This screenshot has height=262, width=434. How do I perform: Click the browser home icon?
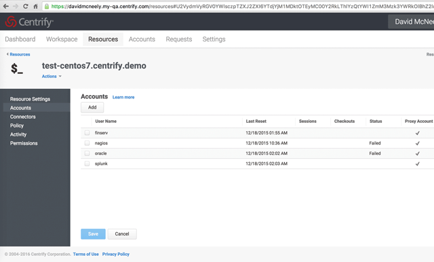(x=35, y=6)
